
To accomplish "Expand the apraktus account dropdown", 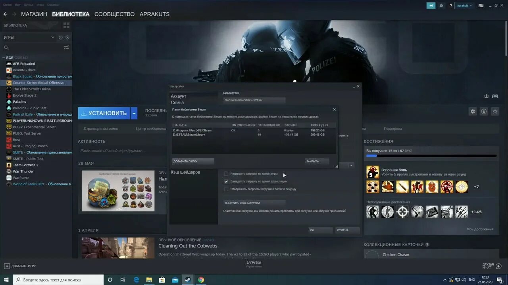I will coord(464,6).
